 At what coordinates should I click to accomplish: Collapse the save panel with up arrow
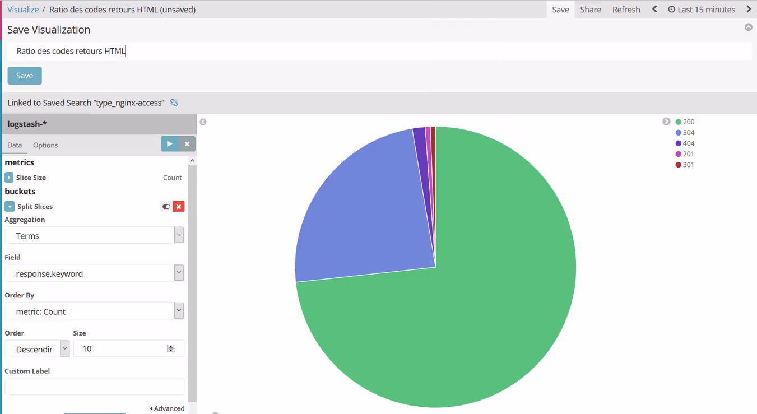pyautogui.click(x=748, y=27)
